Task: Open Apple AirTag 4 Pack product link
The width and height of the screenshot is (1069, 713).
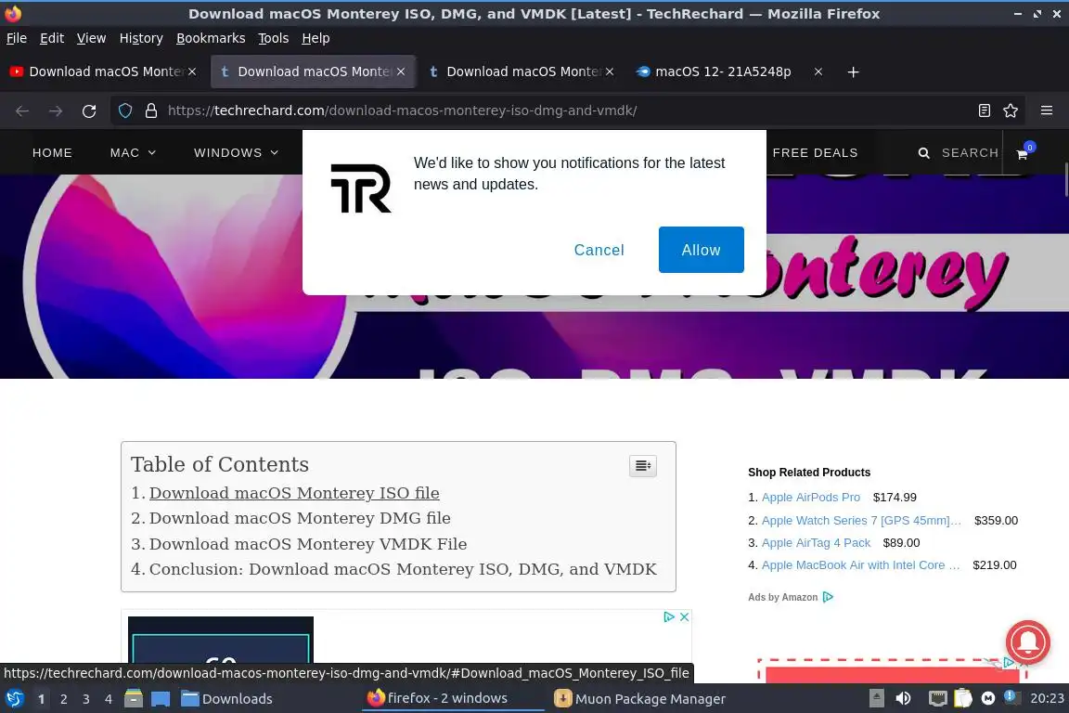Action: pos(816,543)
